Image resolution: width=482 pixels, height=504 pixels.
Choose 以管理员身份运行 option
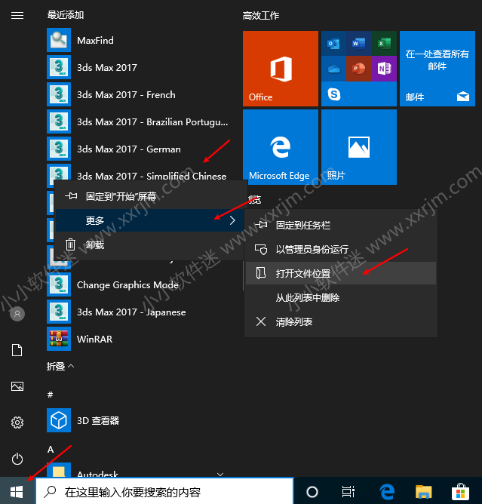(x=312, y=249)
